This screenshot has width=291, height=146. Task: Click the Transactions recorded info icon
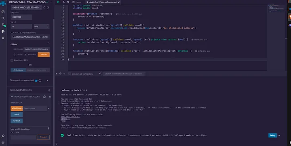(40, 80)
